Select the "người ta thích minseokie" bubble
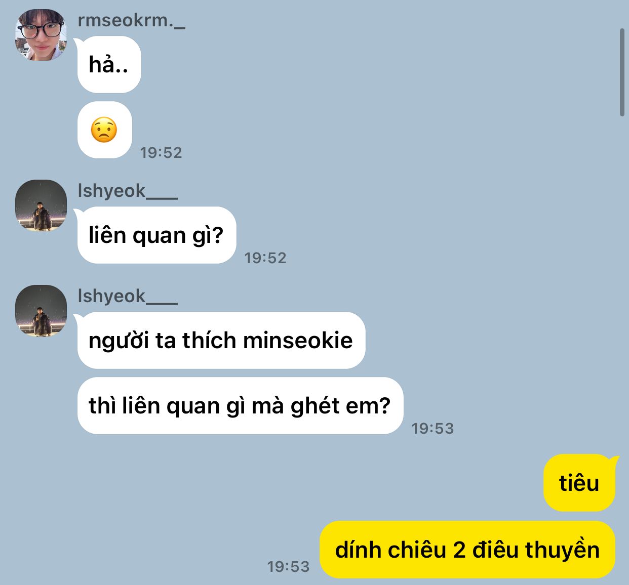 click(x=221, y=341)
